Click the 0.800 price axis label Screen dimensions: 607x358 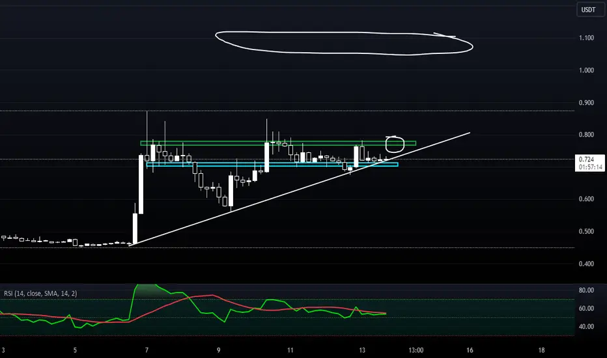586,135
